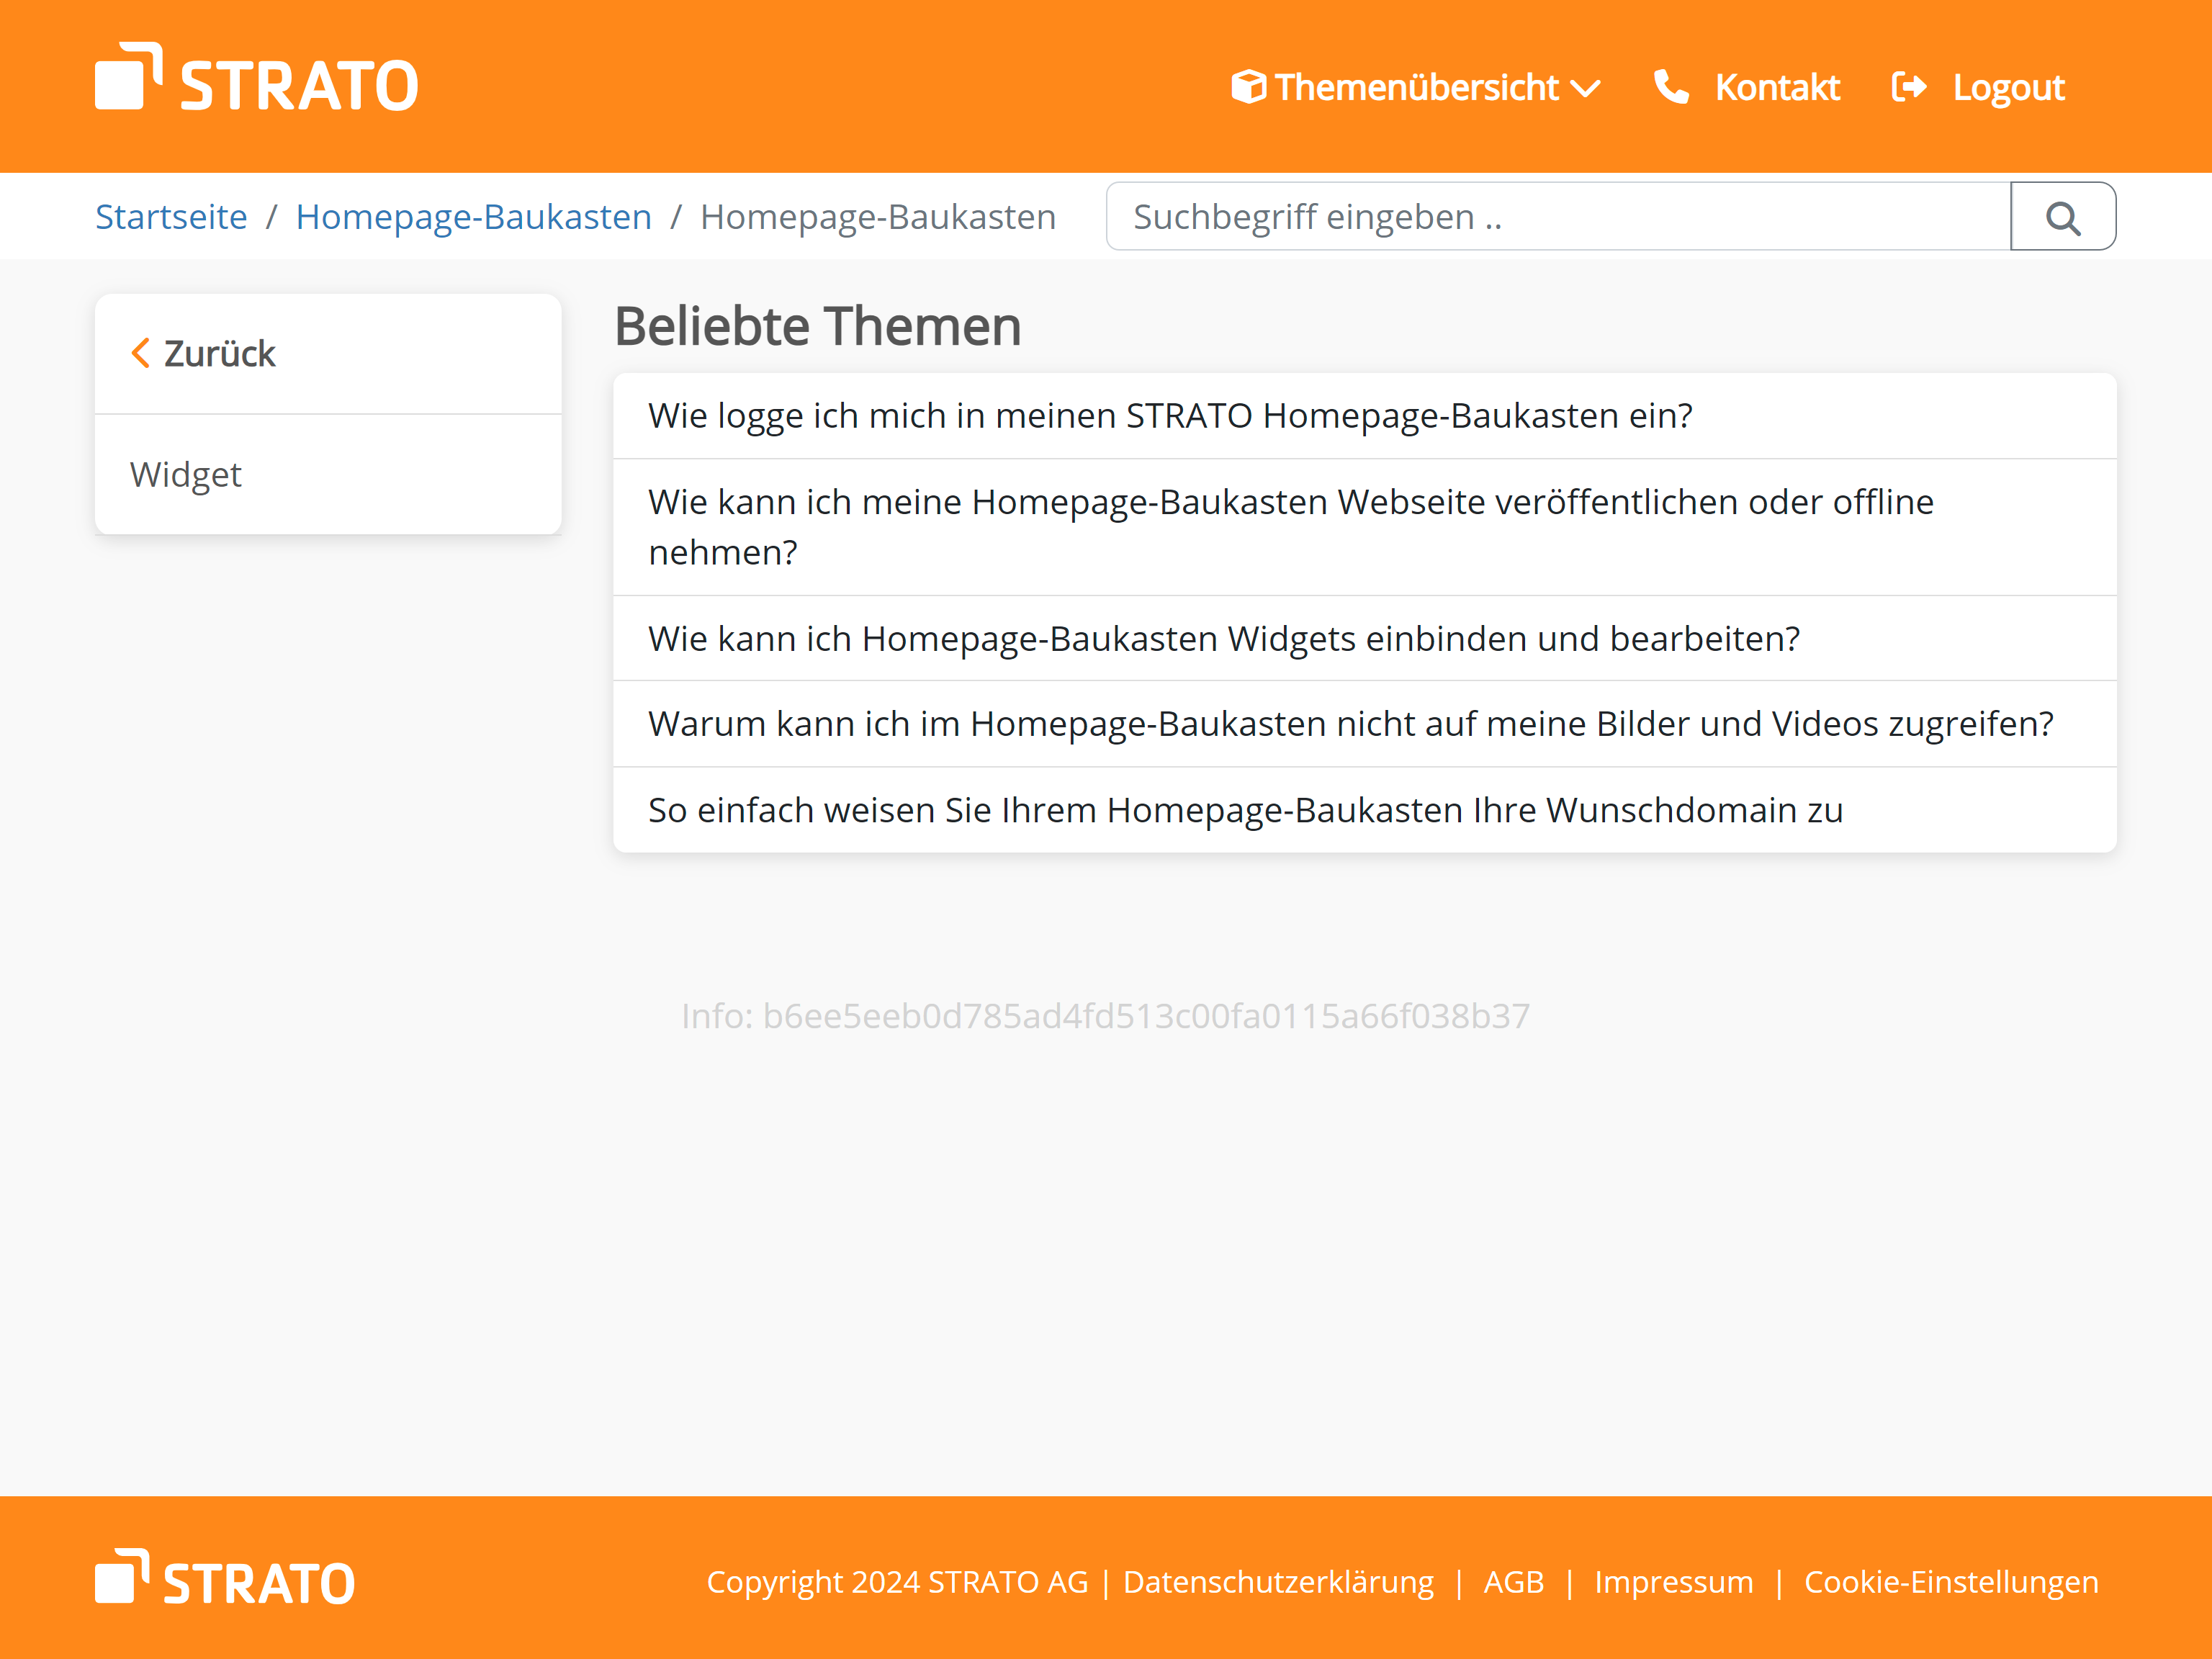Click the STRATO logo in the header
This screenshot has height=1659, width=2212.
256,77
